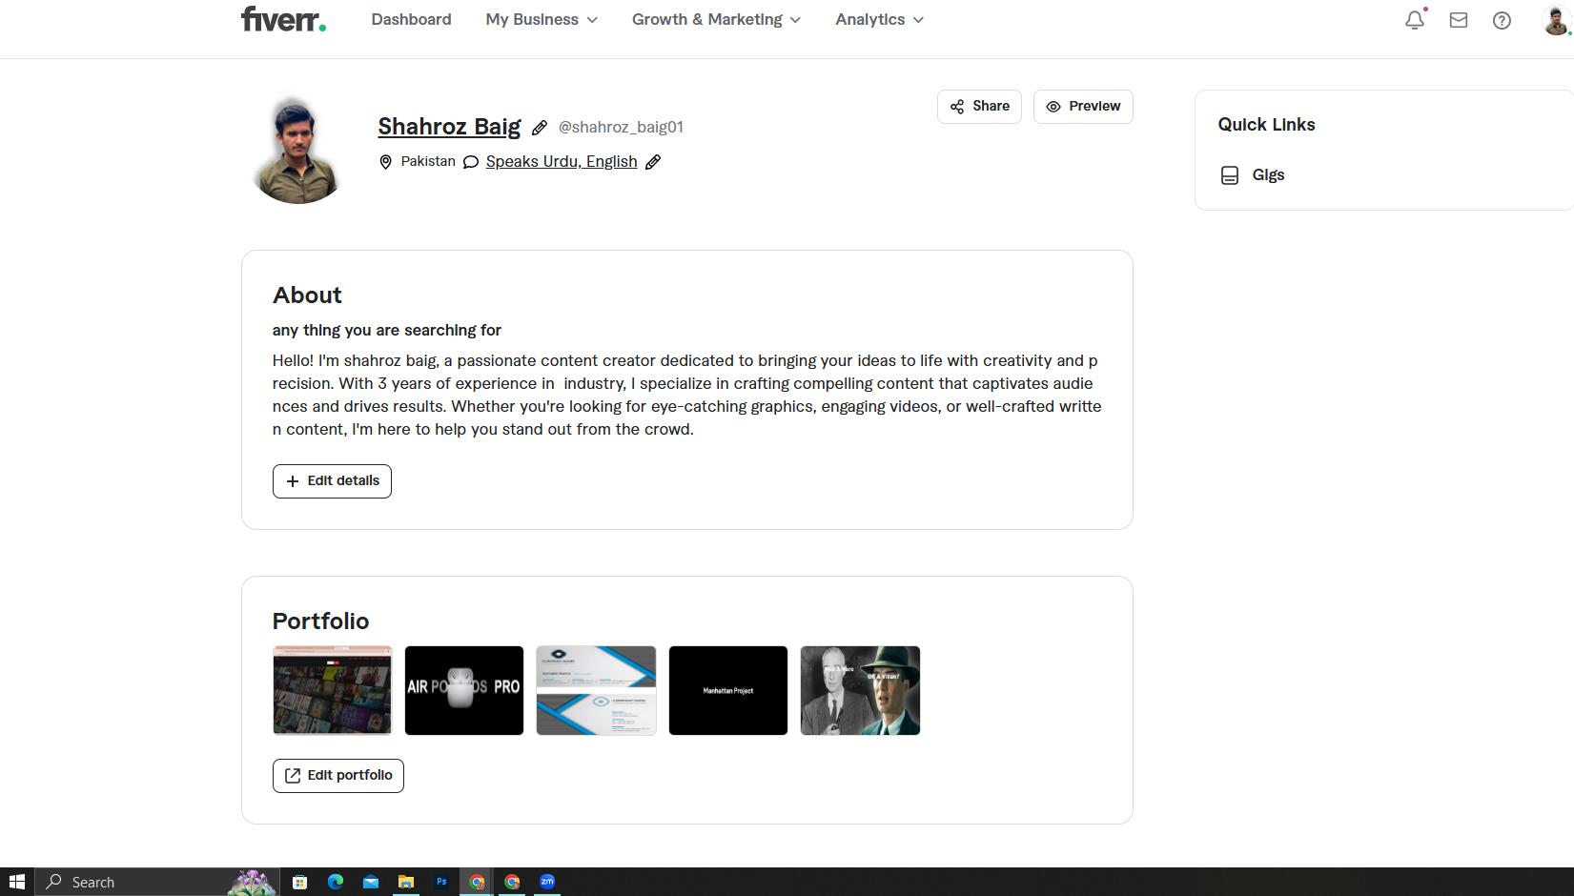Go to the Dashboard menu item
This screenshot has height=896, width=1574.
[x=411, y=20]
